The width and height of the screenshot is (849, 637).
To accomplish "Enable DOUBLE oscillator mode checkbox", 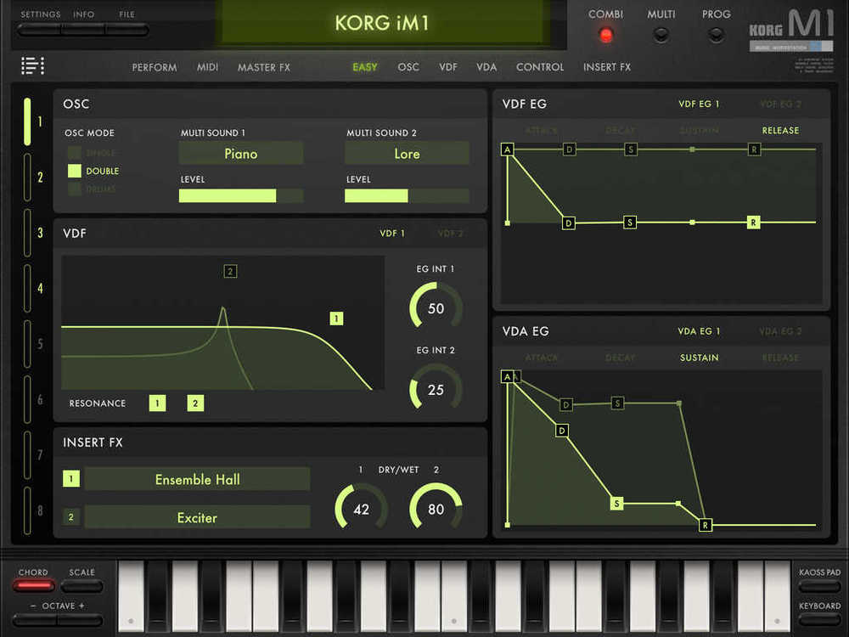I will point(75,171).
